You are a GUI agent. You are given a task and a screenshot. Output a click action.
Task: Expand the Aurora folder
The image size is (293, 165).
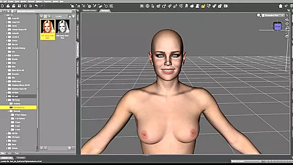(x=7, y=41)
